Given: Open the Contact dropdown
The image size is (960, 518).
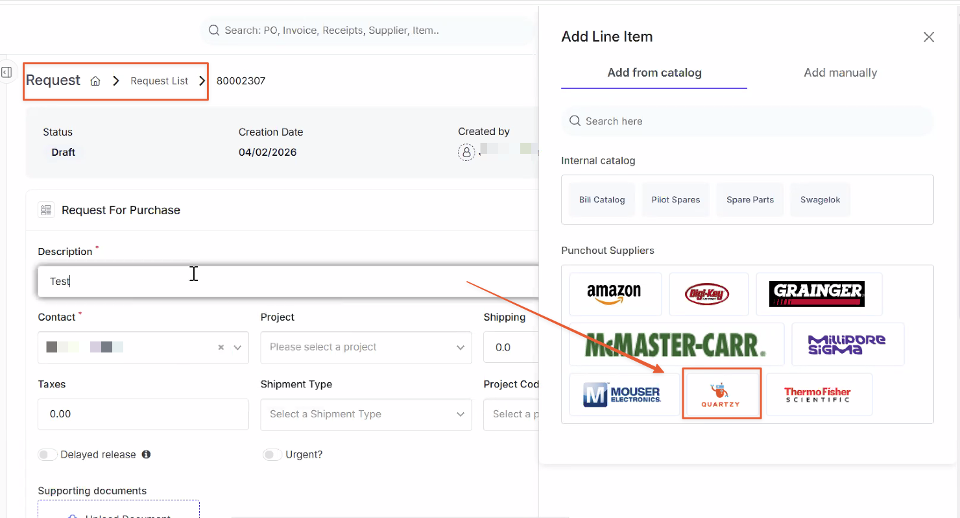Looking at the screenshot, I should tap(143, 347).
